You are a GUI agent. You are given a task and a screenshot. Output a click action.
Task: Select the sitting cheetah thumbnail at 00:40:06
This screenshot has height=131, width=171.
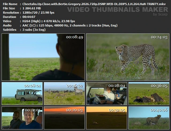149,118
